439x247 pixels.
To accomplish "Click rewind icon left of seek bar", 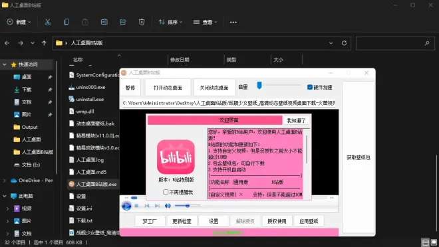I will tap(126, 198).
